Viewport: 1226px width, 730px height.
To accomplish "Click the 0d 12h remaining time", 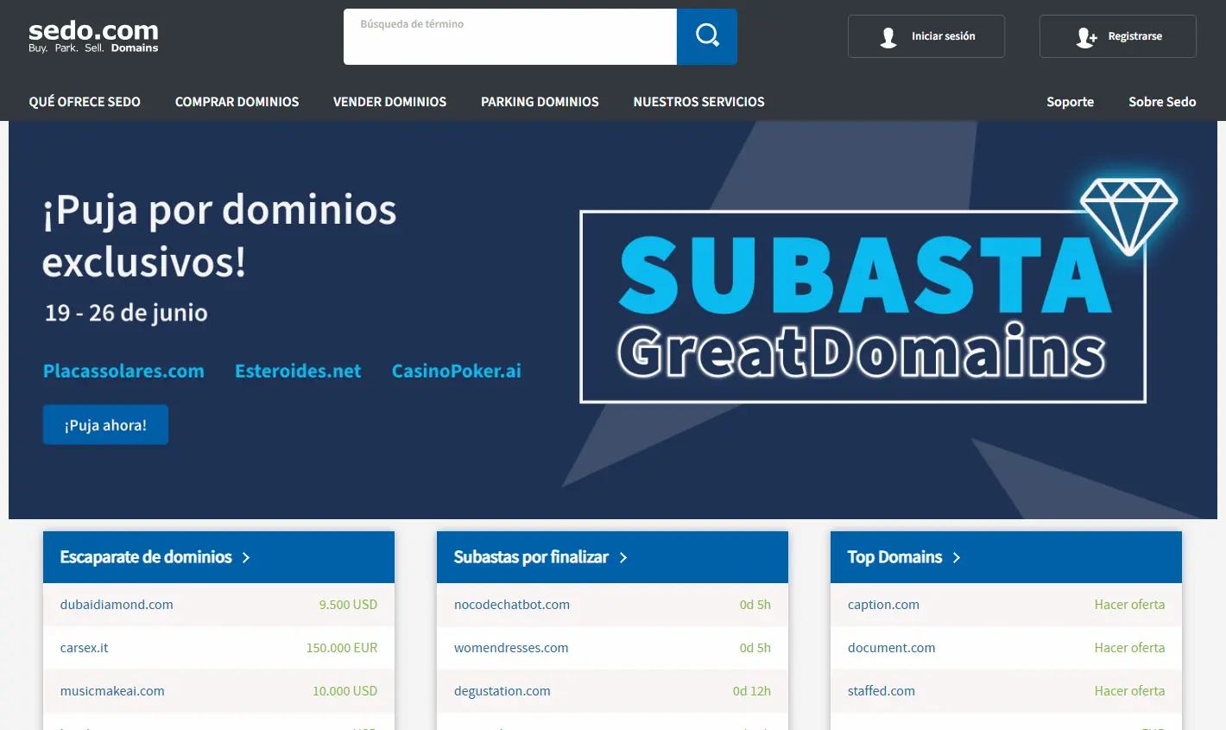I will 752,691.
